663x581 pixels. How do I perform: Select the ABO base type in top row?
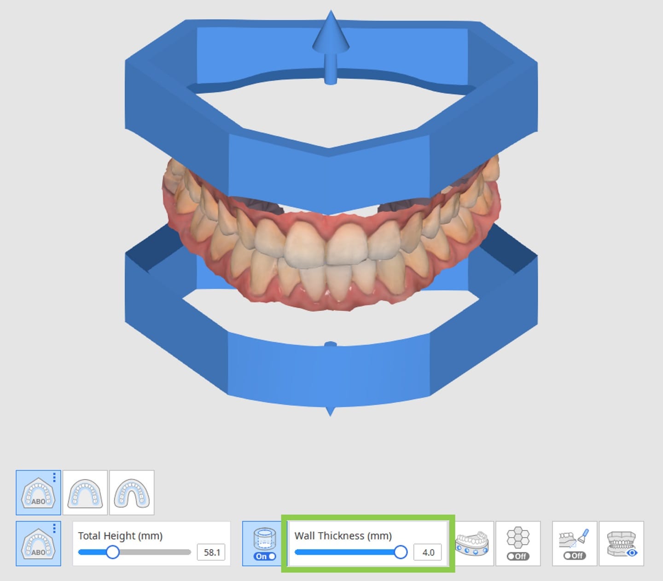point(38,493)
